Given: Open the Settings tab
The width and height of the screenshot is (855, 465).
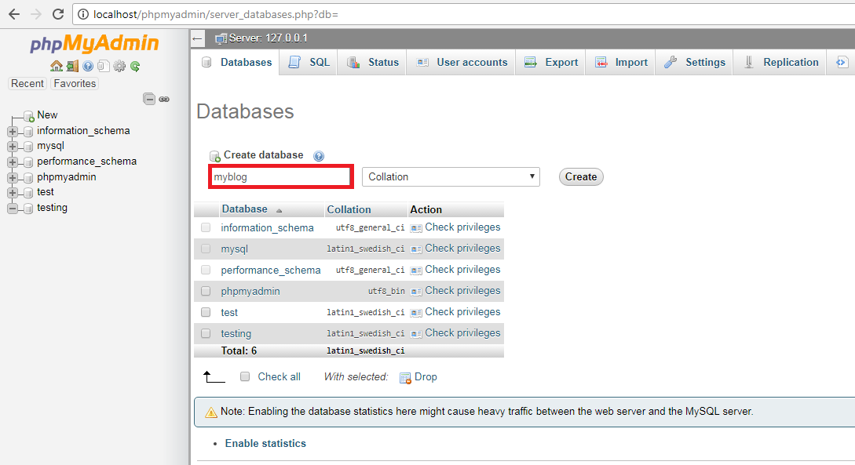Looking at the screenshot, I should point(694,62).
